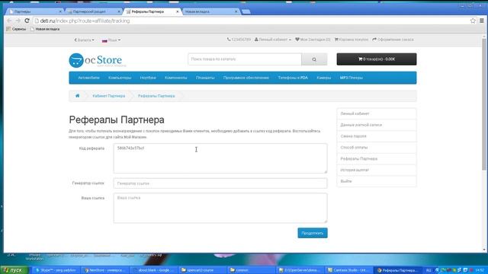Switch to the Партнеры browser tab
The height and width of the screenshot is (274, 488).
34,11
